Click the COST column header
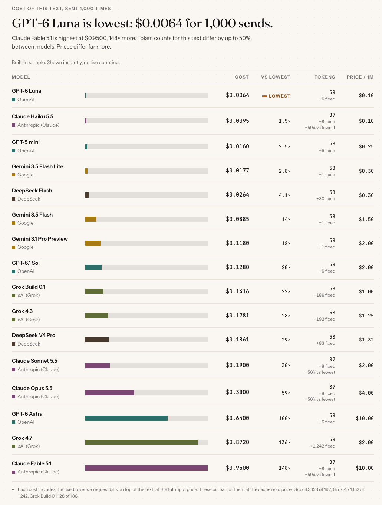382x505 pixels. click(x=242, y=77)
